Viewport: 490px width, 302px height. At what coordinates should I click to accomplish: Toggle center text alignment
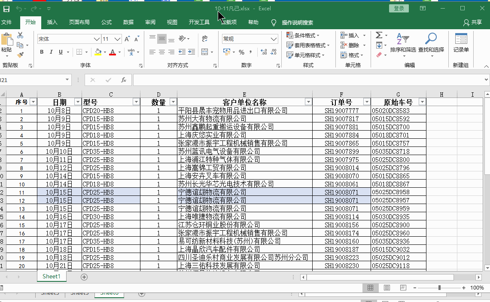pyautogui.click(x=162, y=52)
